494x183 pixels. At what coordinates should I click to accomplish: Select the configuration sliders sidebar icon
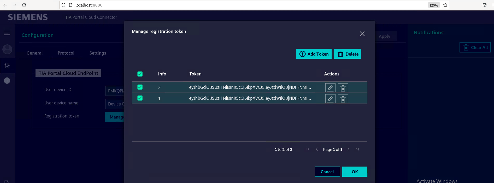pyautogui.click(x=7, y=66)
